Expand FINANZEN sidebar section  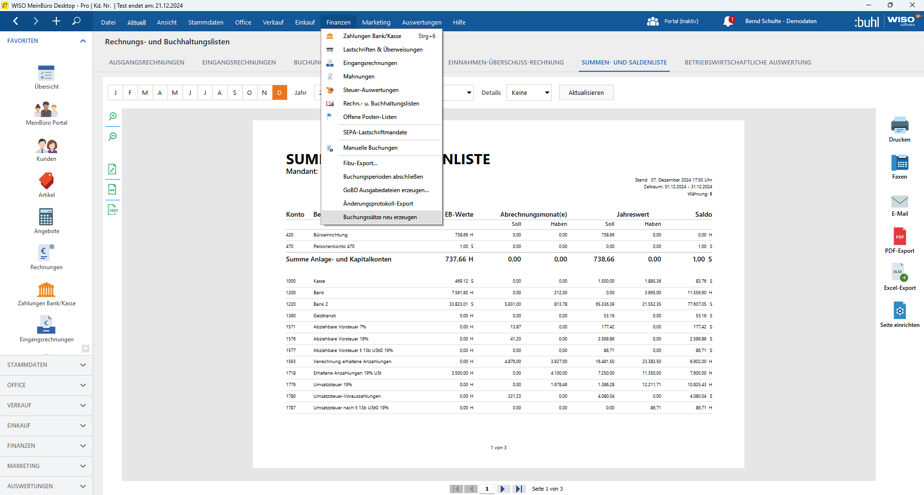[46, 446]
